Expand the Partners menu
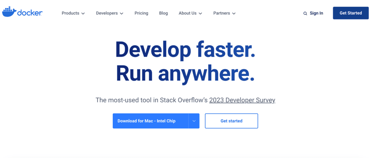 click(x=224, y=13)
